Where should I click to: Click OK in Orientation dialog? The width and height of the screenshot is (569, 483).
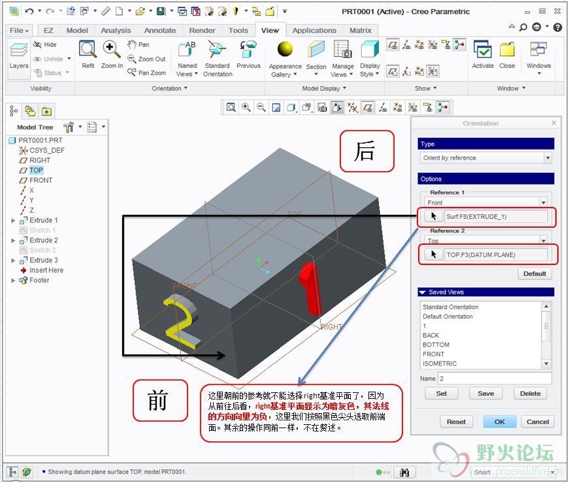pos(499,422)
